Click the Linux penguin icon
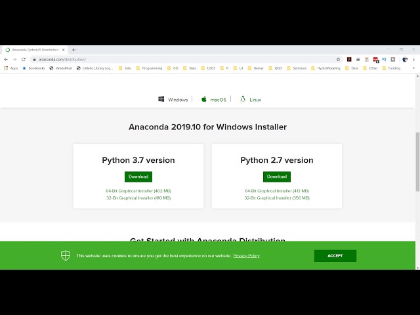The height and width of the screenshot is (315, 420). [243, 99]
